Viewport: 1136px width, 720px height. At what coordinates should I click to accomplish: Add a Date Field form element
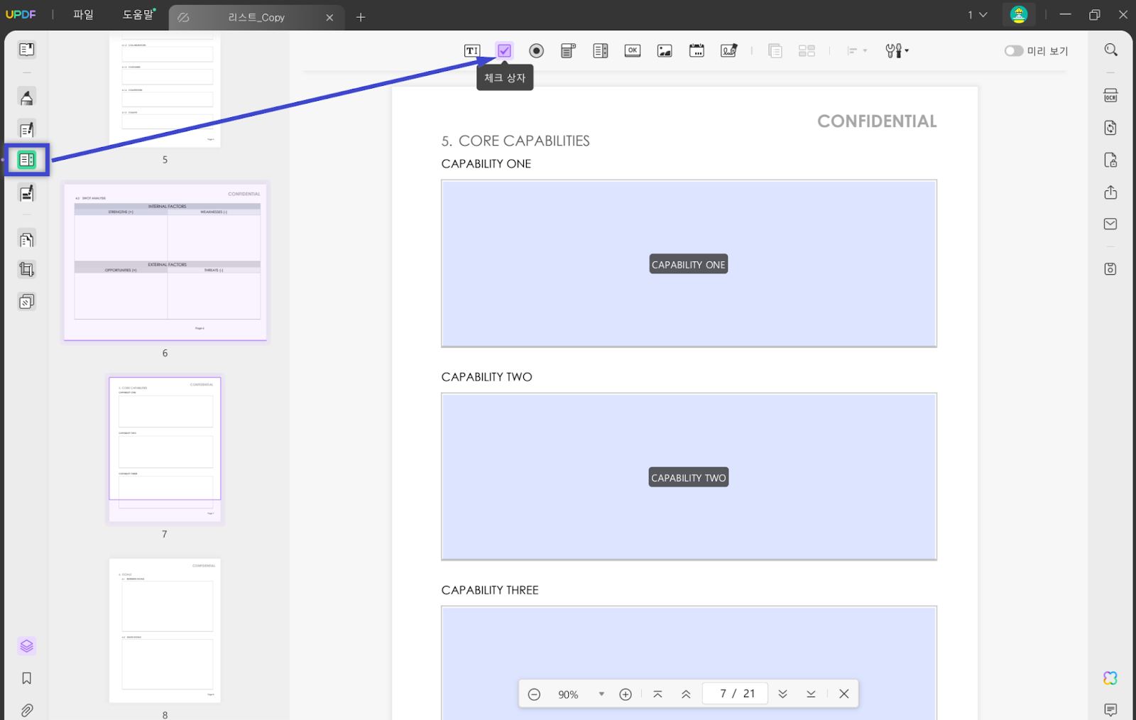pos(697,51)
